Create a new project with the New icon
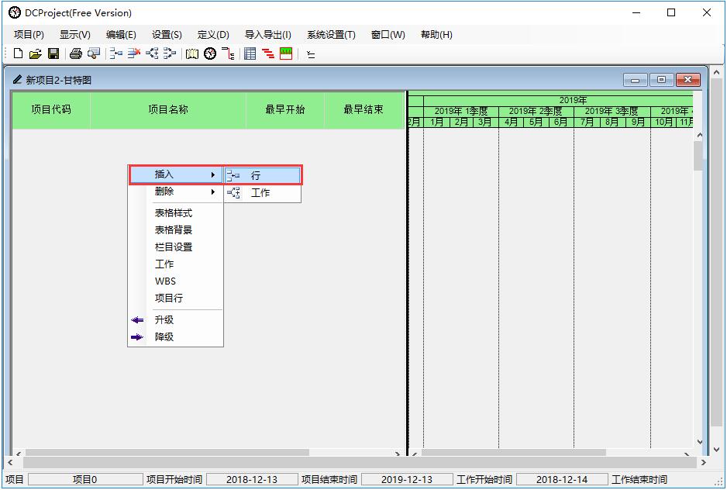The height and width of the screenshot is (490, 727). [x=17, y=53]
